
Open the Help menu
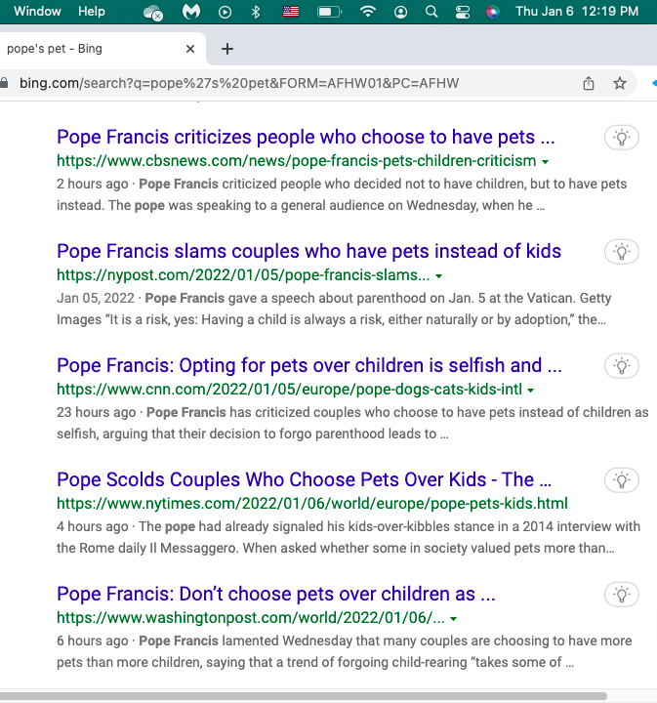[x=92, y=12]
